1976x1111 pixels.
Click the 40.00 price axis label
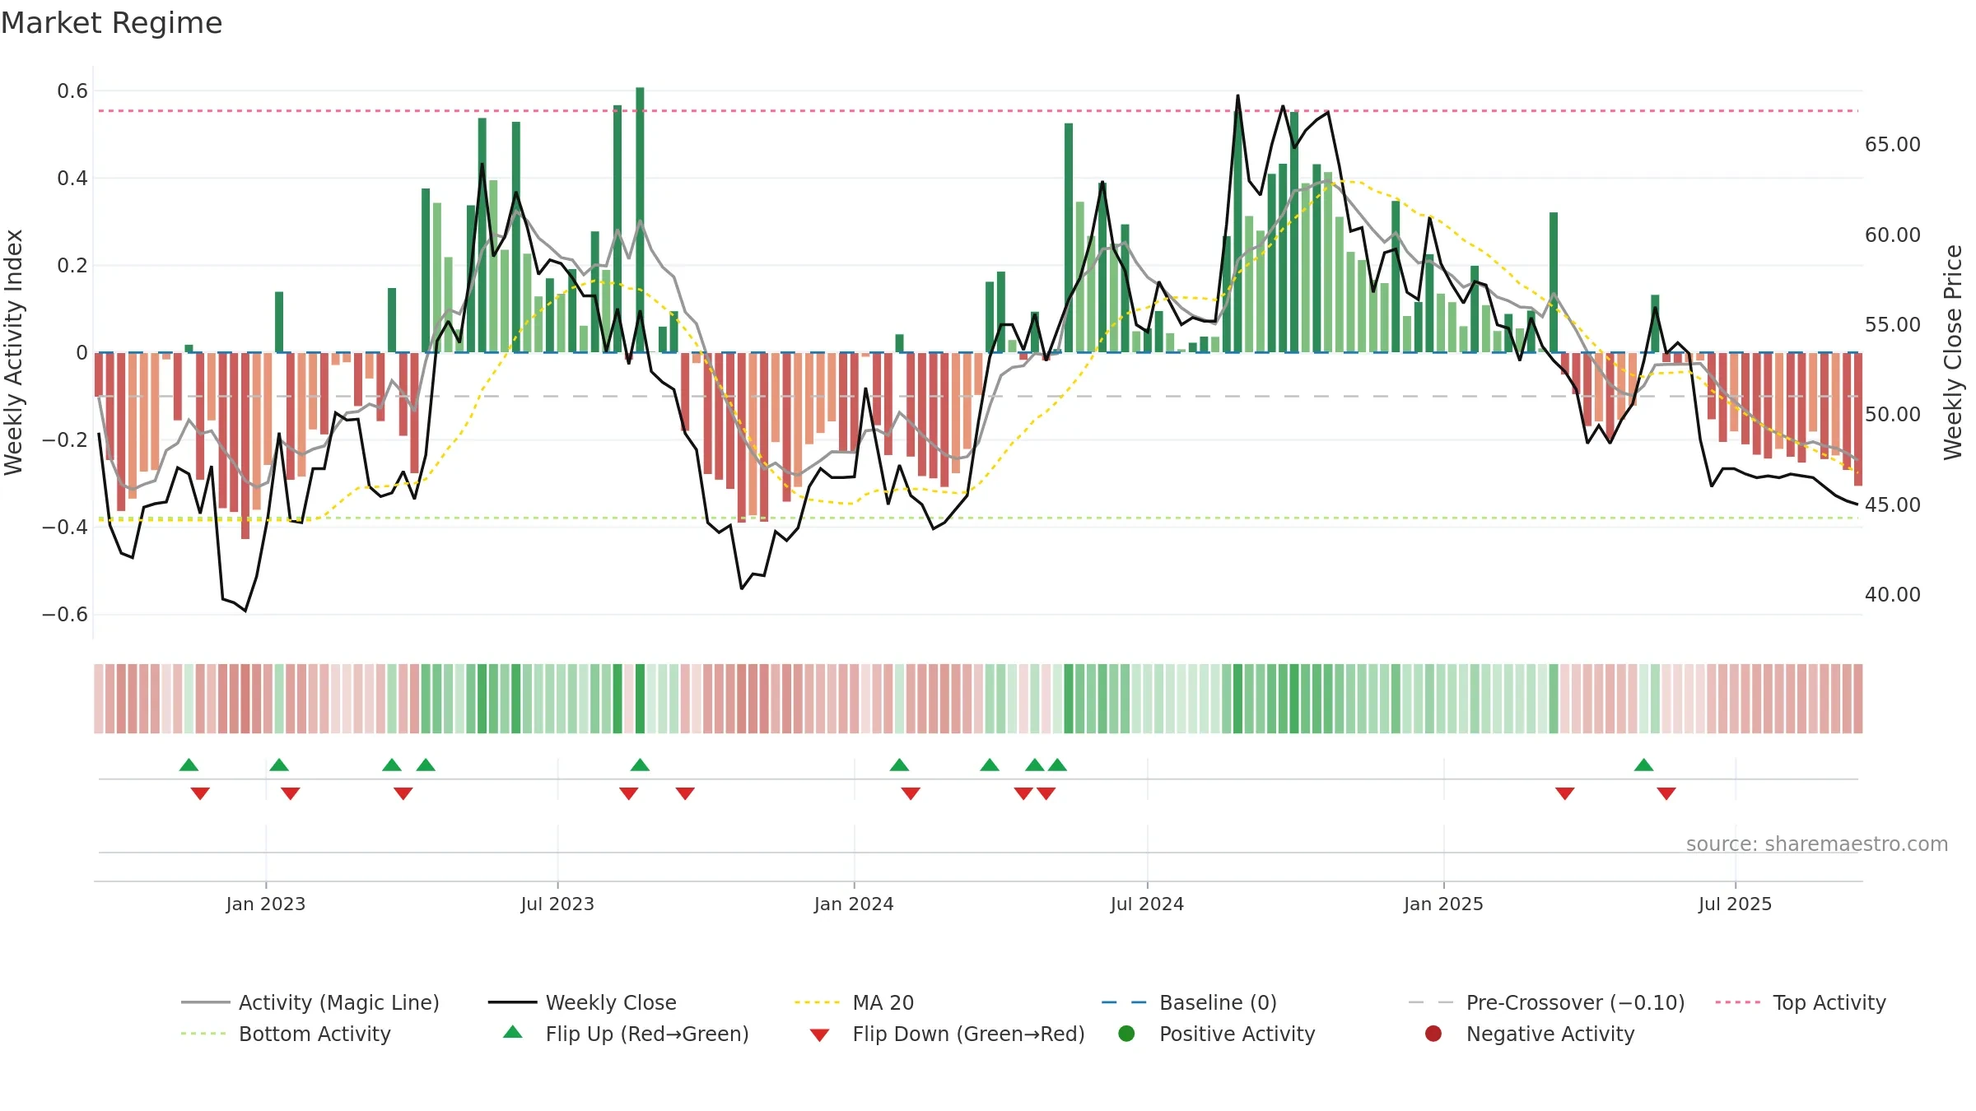tap(1893, 595)
